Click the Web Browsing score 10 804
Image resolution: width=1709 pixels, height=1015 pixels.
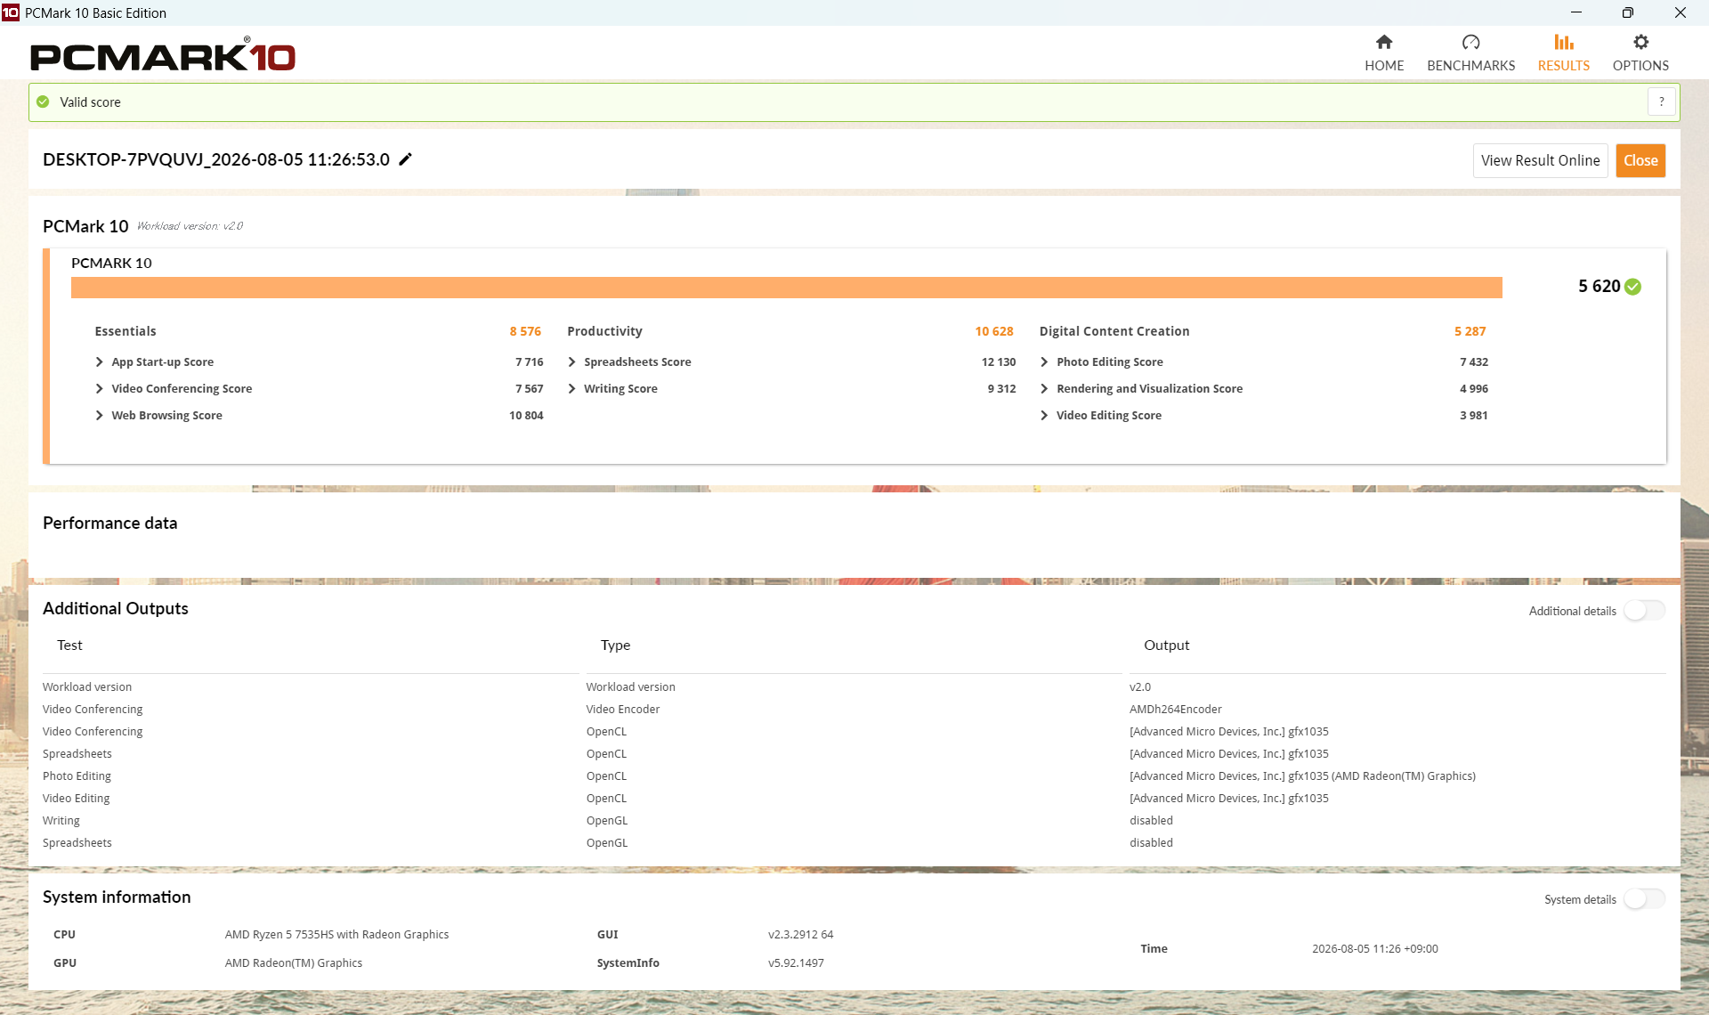(526, 416)
